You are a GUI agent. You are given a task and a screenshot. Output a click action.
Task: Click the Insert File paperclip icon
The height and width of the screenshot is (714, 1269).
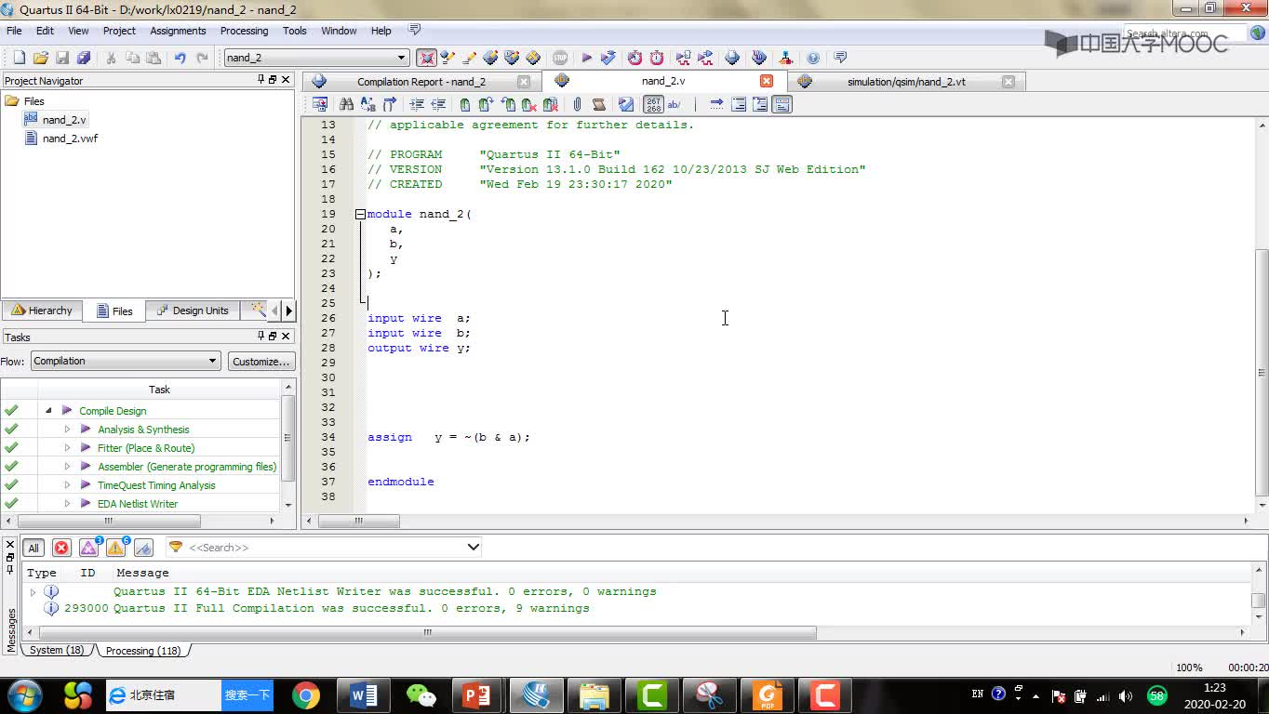[x=577, y=104]
